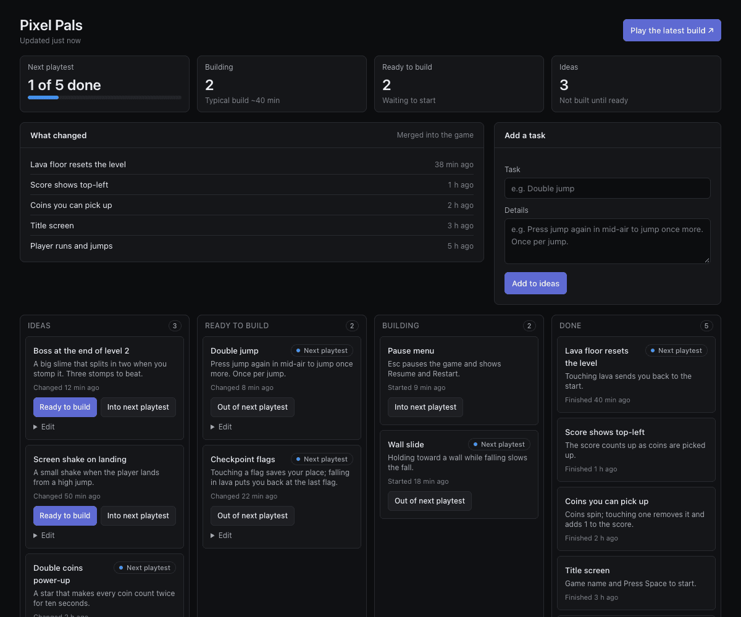The width and height of the screenshot is (741, 617).
Task: Expand Edit under Double jump card
Action: [x=221, y=426]
